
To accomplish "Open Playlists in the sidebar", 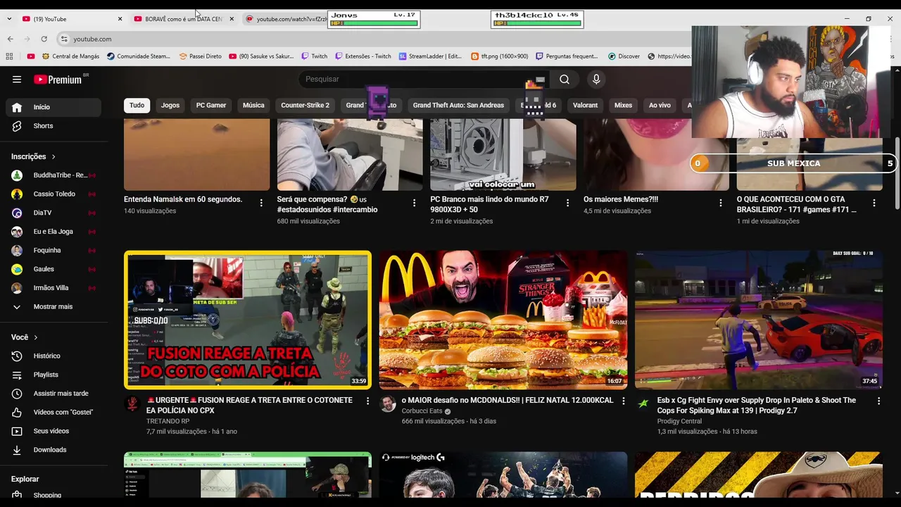I will click(53, 375).
